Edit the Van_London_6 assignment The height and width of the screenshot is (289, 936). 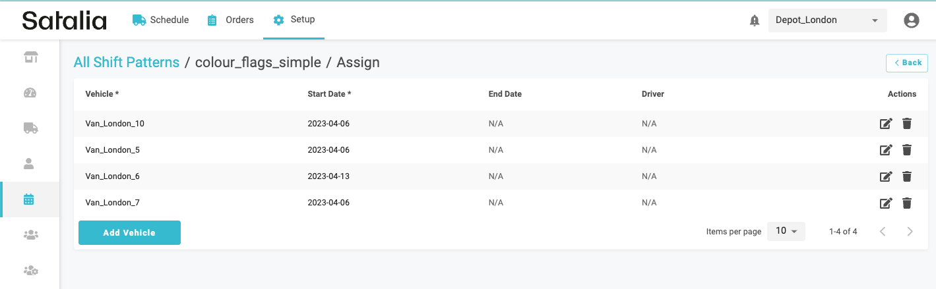coord(886,176)
